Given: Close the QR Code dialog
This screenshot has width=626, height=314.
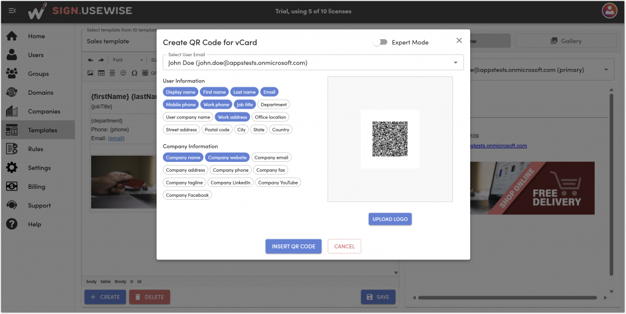Looking at the screenshot, I should [x=459, y=40].
